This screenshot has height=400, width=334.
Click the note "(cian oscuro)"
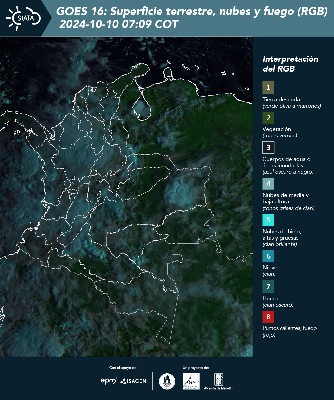278,305
